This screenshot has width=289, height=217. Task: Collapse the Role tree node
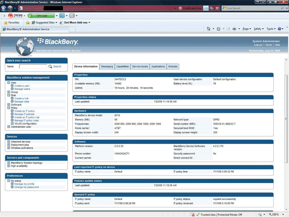(9, 95)
